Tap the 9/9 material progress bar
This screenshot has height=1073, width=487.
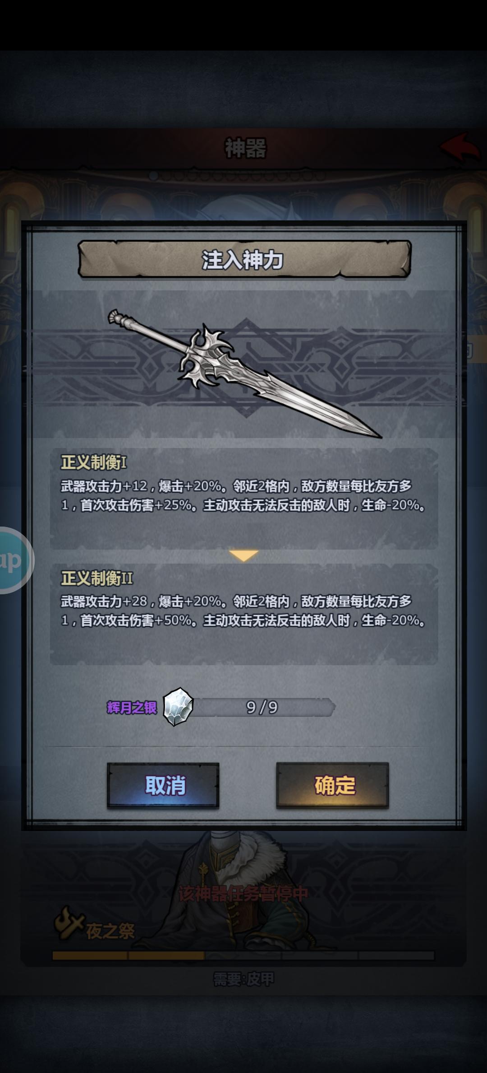point(263,707)
